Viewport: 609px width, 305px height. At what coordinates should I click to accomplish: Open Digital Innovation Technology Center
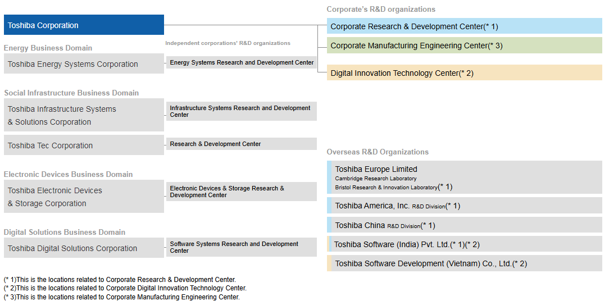coord(464,72)
